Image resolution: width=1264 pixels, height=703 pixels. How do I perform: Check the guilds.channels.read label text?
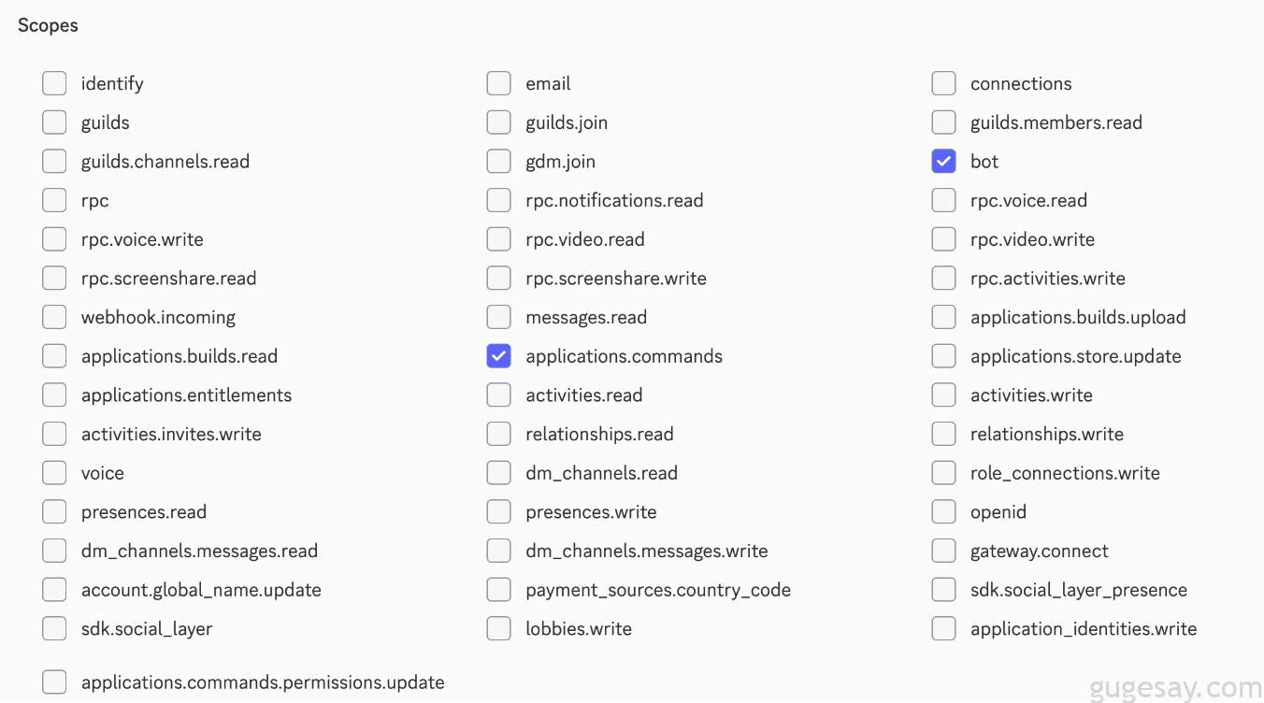tap(165, 162)
